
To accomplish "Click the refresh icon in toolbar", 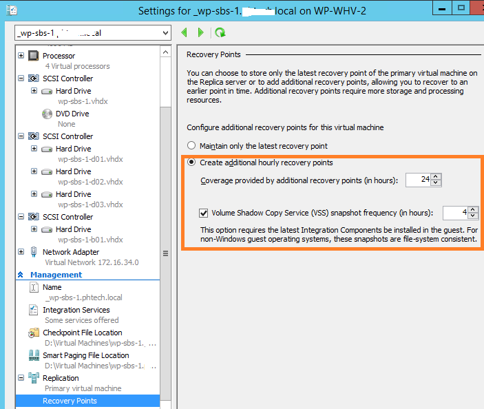I will (220, 32).
